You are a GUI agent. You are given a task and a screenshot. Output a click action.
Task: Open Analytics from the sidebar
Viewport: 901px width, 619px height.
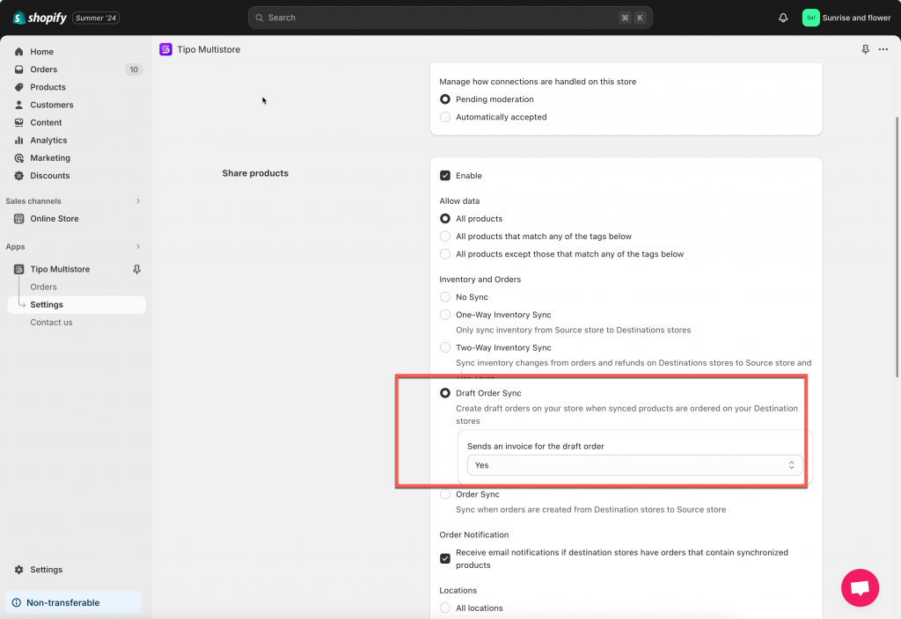pyautogui.click(x=48, y=141)
